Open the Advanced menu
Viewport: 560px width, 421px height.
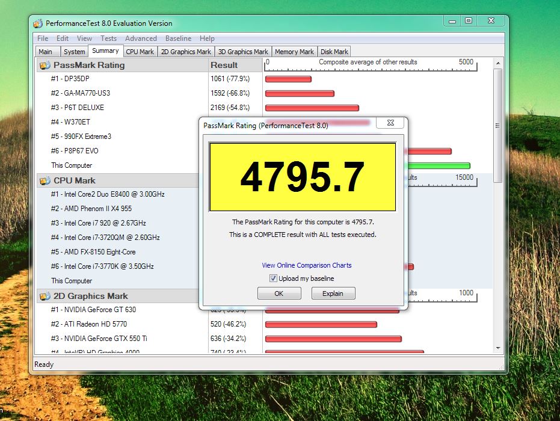pyautogui.click(x=141, y=38)
